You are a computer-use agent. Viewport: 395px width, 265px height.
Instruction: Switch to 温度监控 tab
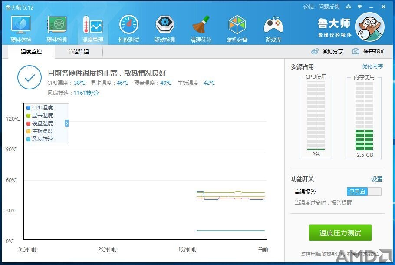click(x=31, y=51)
